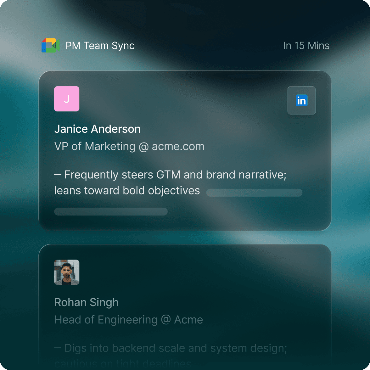Click the pink J avatar
This screenshot has width=370, height=370.
[67, 99]
